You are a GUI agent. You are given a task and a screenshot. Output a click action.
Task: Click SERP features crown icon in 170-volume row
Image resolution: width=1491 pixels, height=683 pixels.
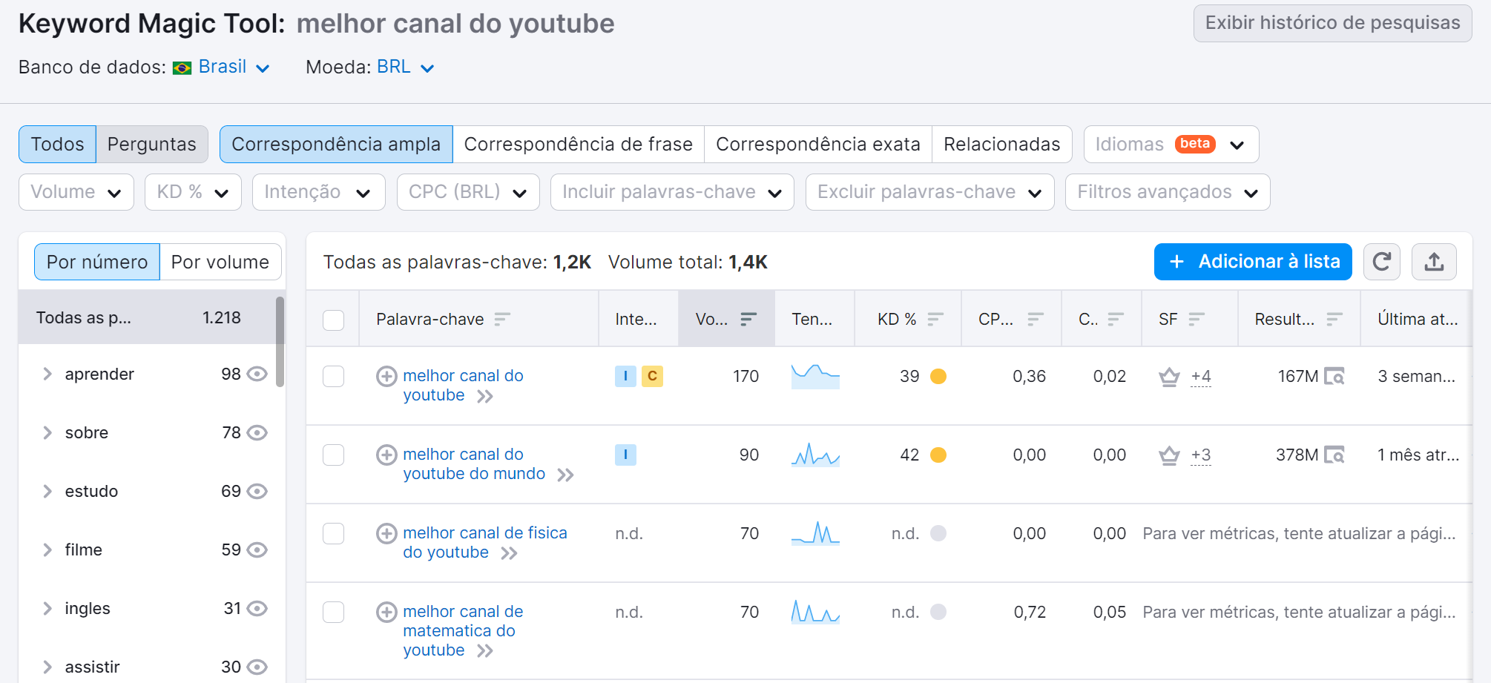(1169, 377)
